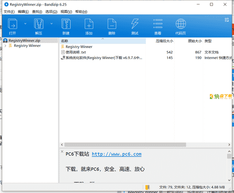The height and width of the screenshot is (193, 234).
Task: Click the archive icon in status bar
Action: coord(147,187)
